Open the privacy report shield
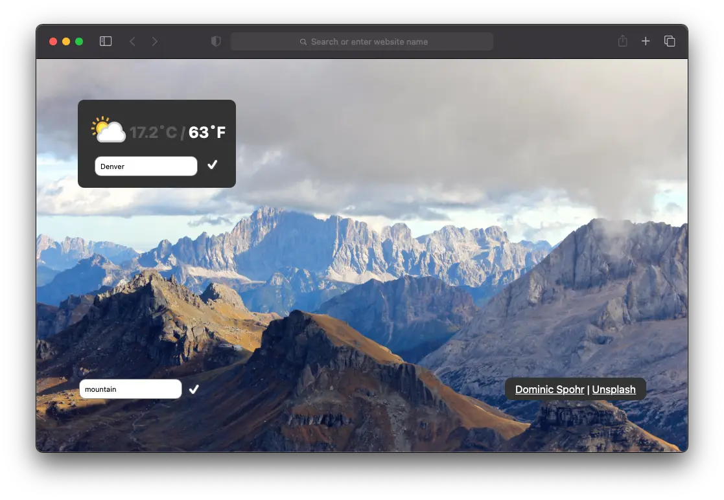 click(216, 41)
